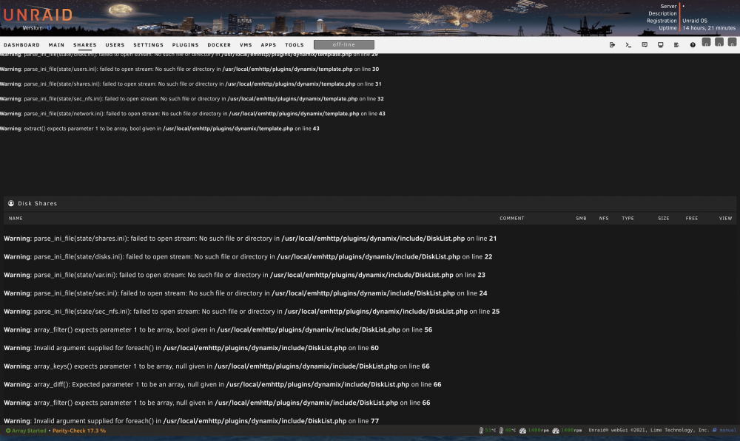740x441 pixels.
Task: Click the first notification badge box
Action: click(706, 42)
